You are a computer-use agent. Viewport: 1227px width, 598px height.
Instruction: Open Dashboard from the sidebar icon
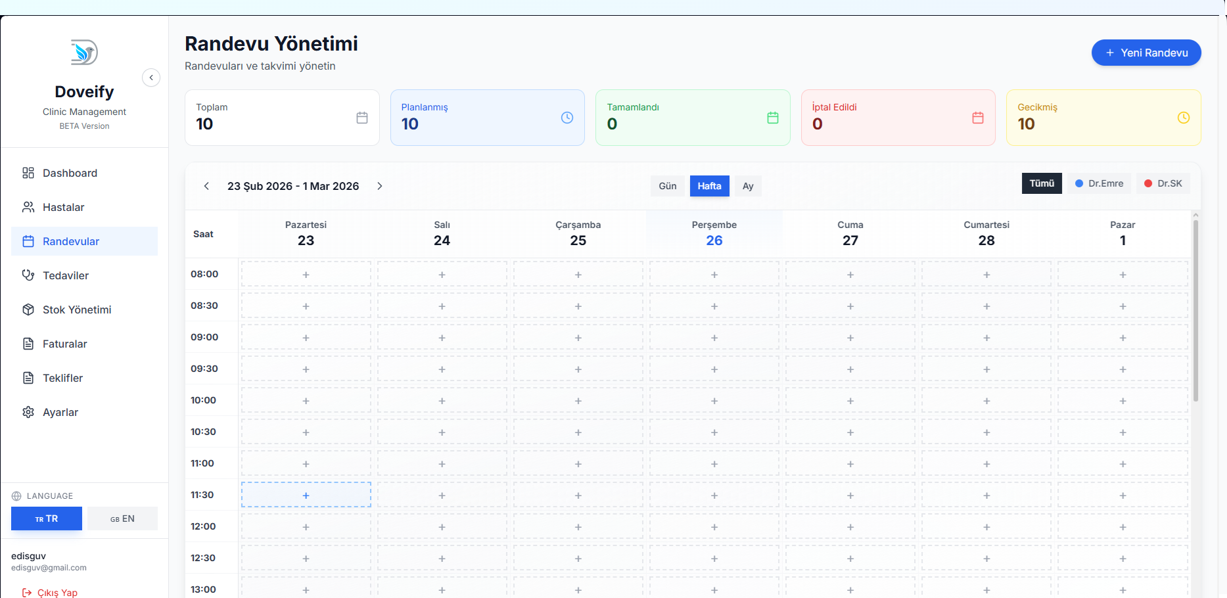28,173
